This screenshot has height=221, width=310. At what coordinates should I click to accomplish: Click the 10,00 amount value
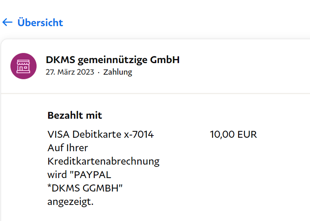tap(221, 134)
